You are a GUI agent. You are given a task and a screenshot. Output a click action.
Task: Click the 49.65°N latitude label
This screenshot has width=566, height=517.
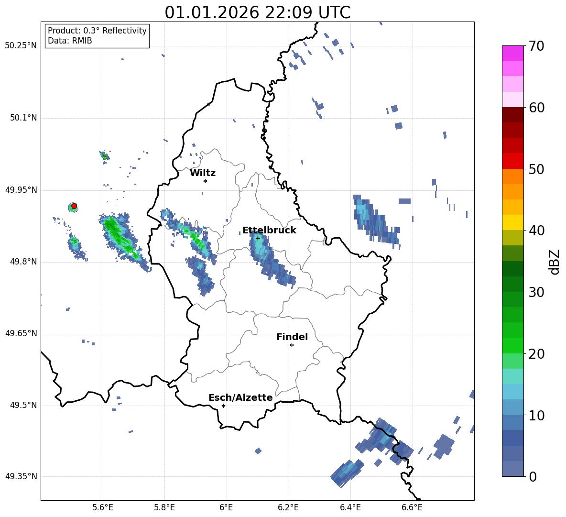[x=21, y=333]
